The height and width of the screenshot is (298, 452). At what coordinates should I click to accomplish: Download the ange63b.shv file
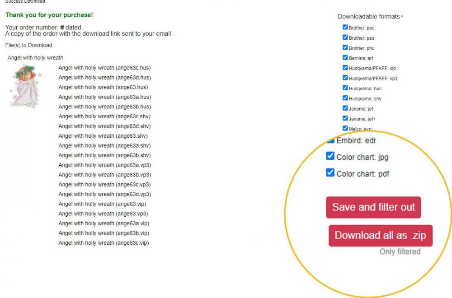click(x=104, y=155)
